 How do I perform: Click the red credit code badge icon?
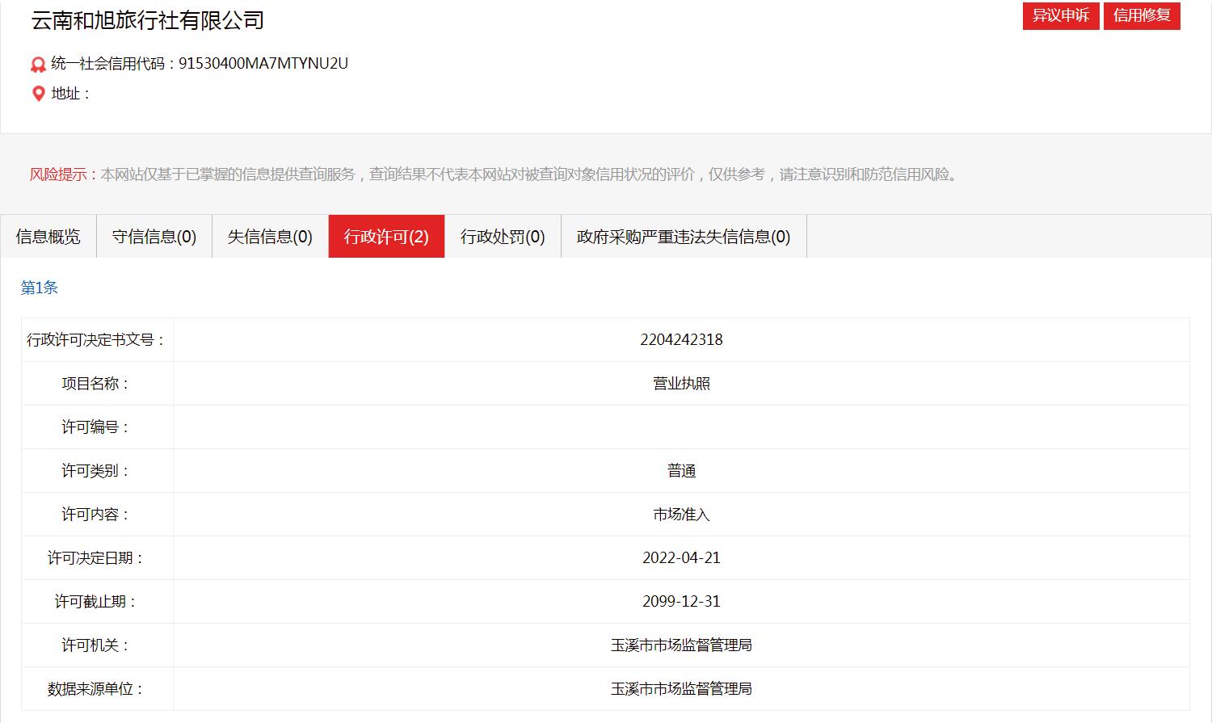click(38, 65)
